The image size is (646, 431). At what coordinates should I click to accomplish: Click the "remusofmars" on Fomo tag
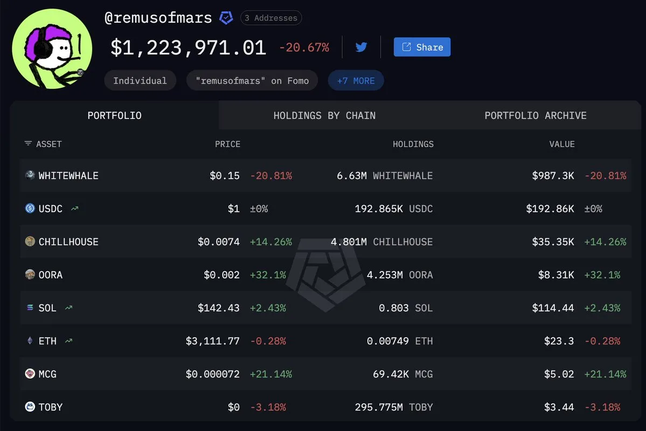252,81
